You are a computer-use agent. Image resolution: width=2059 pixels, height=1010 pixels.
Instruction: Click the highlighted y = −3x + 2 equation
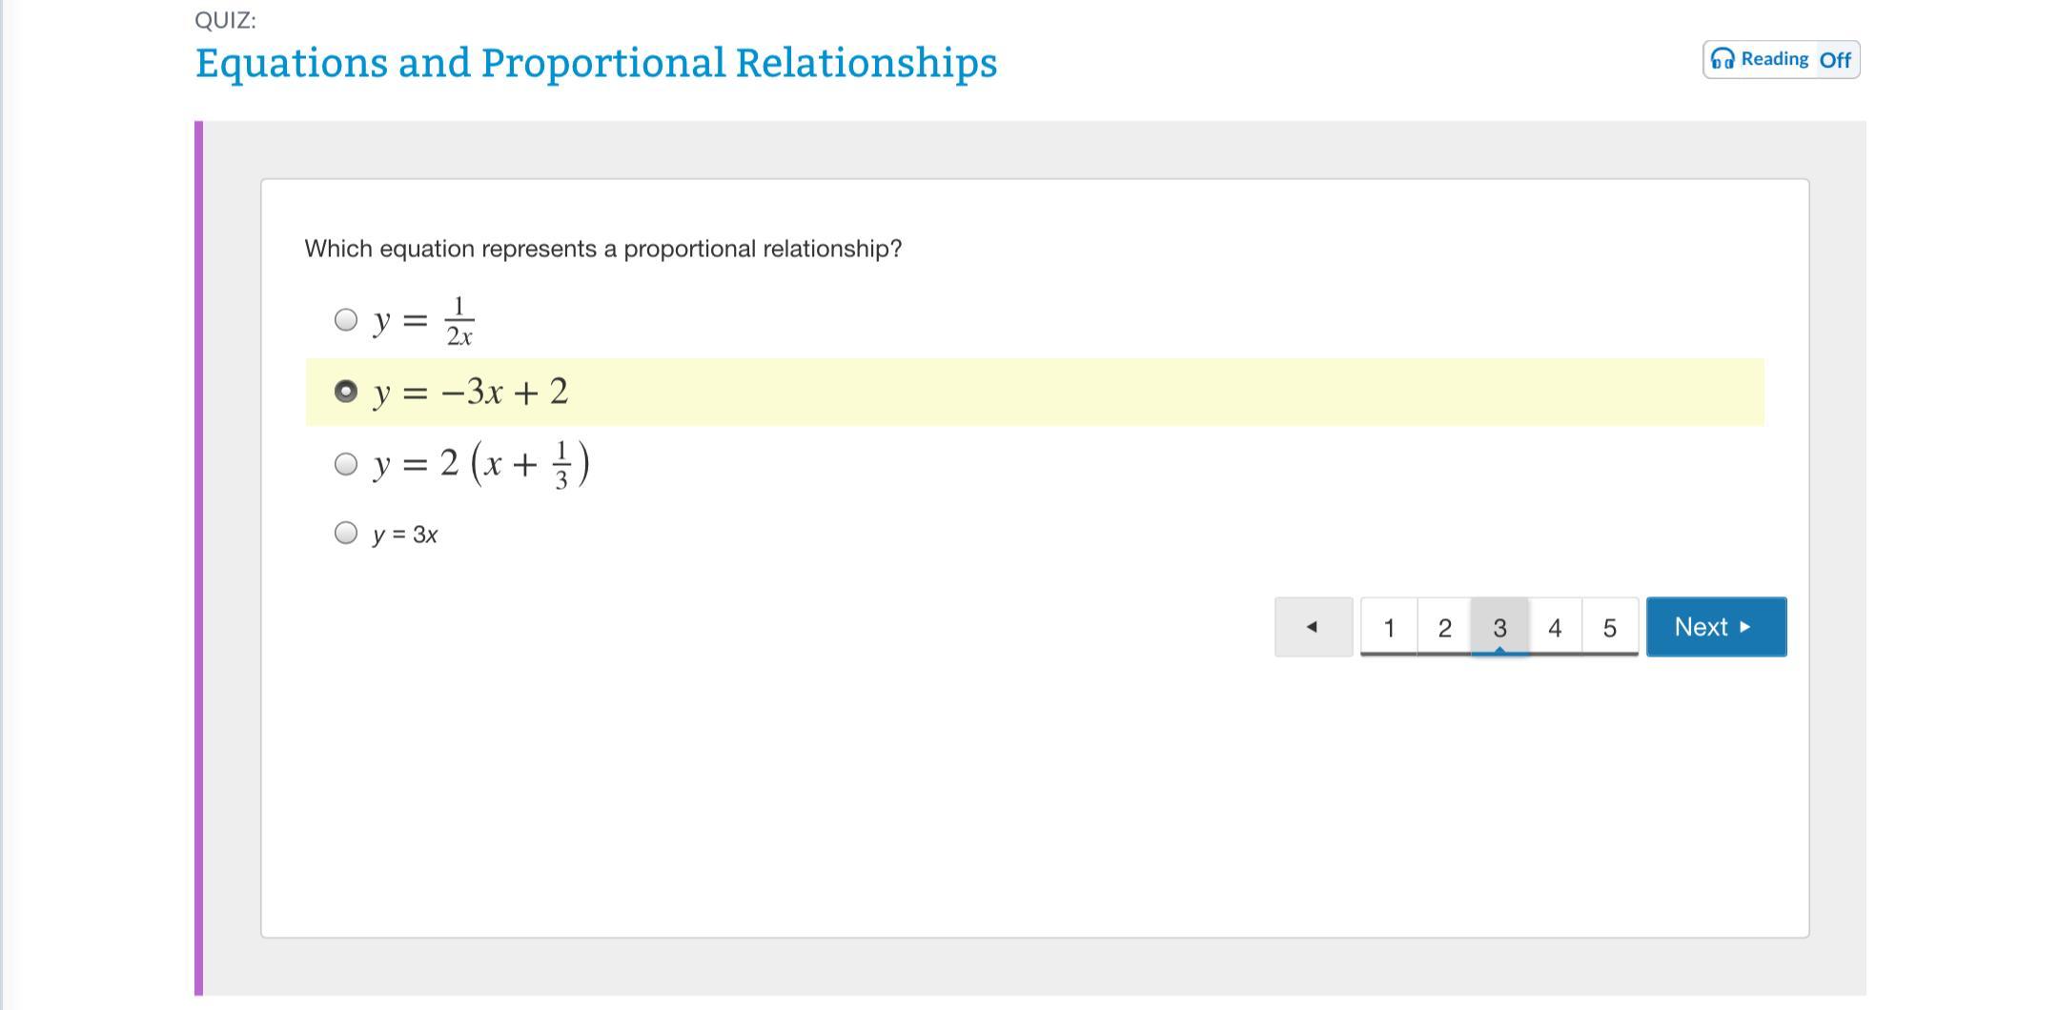471,393
